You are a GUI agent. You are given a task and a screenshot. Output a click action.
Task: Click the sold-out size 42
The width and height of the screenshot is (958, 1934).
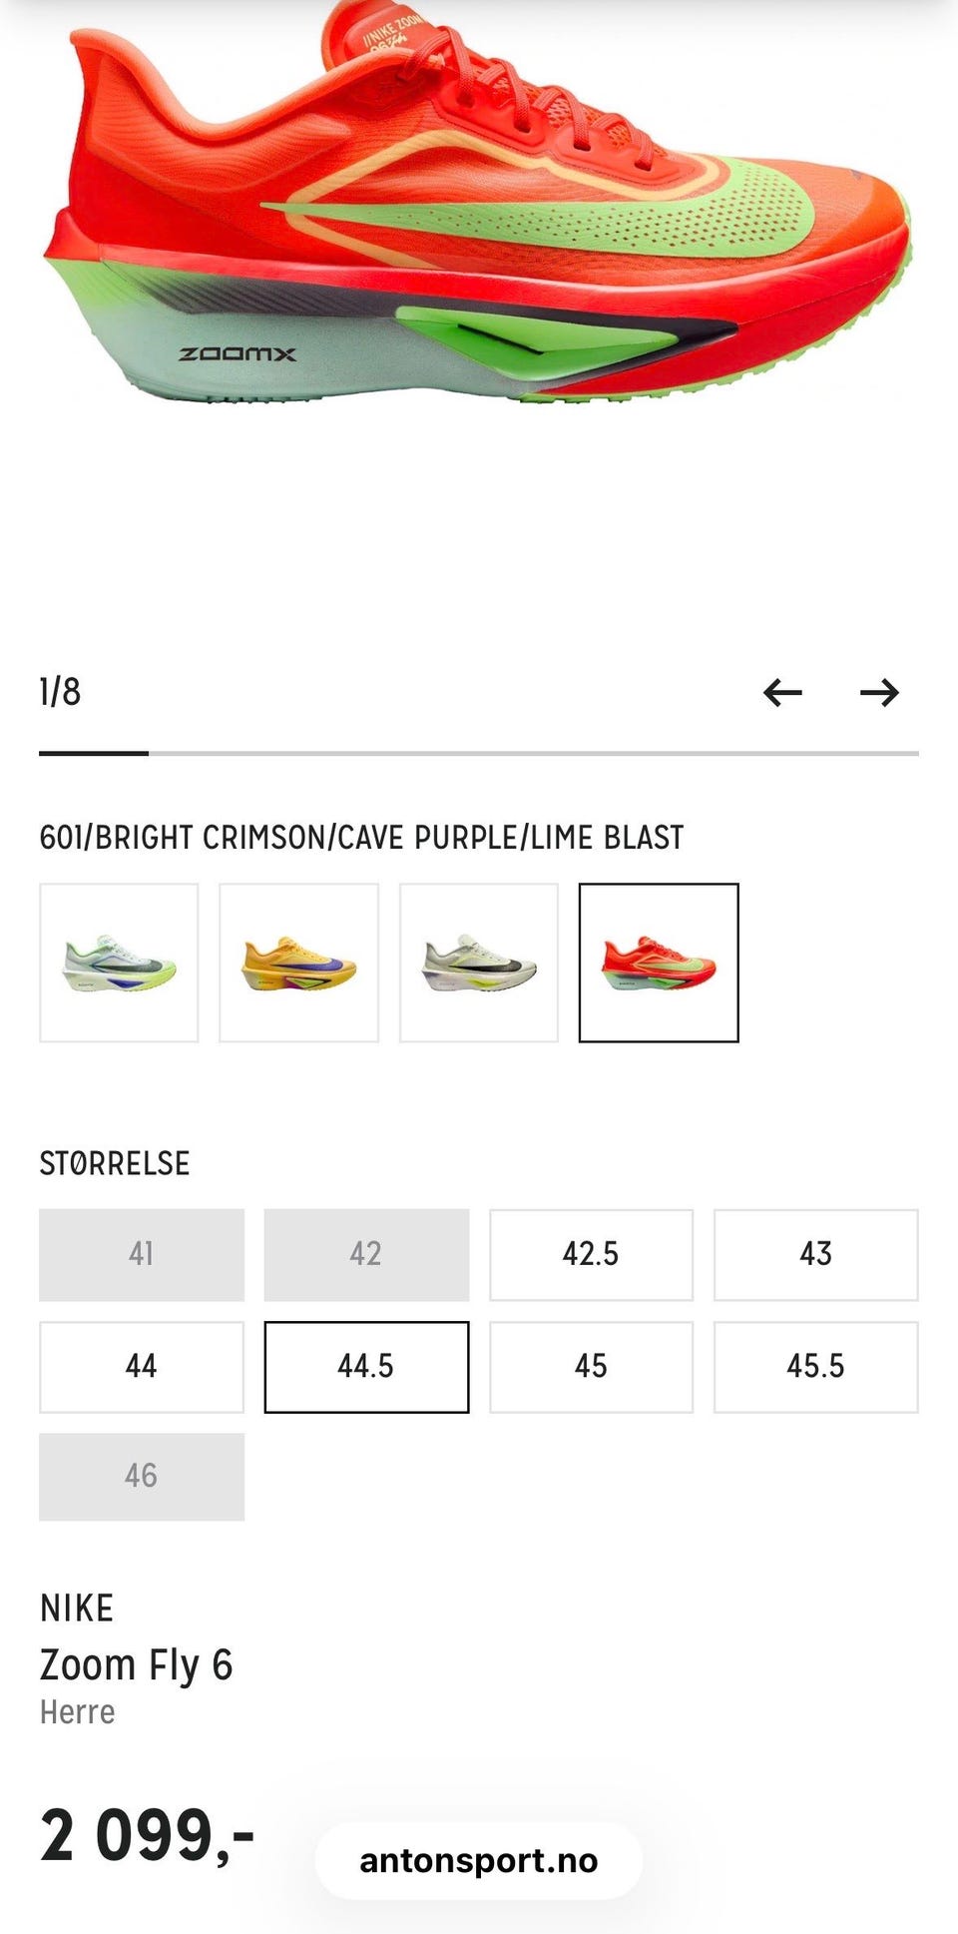coord(366,1255)
